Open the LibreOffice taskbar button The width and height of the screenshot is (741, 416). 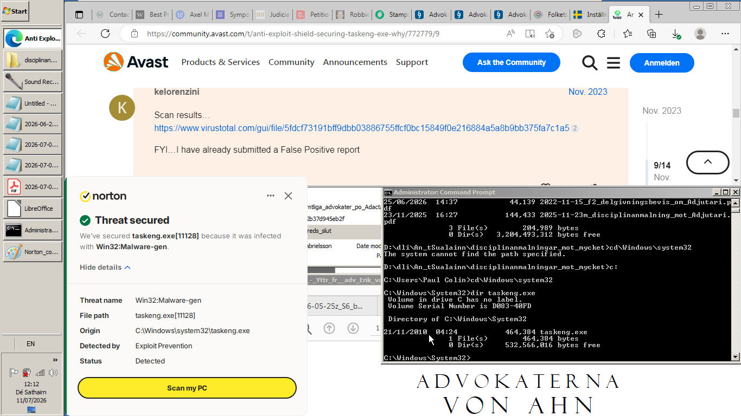(33, 209)
